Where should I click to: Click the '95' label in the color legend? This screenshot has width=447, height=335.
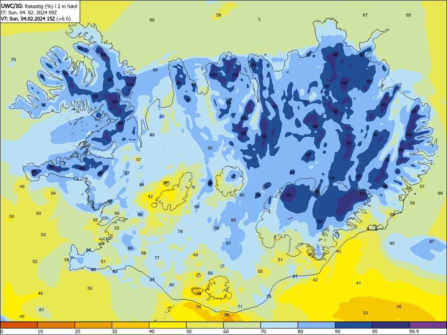tap(375, 331)
